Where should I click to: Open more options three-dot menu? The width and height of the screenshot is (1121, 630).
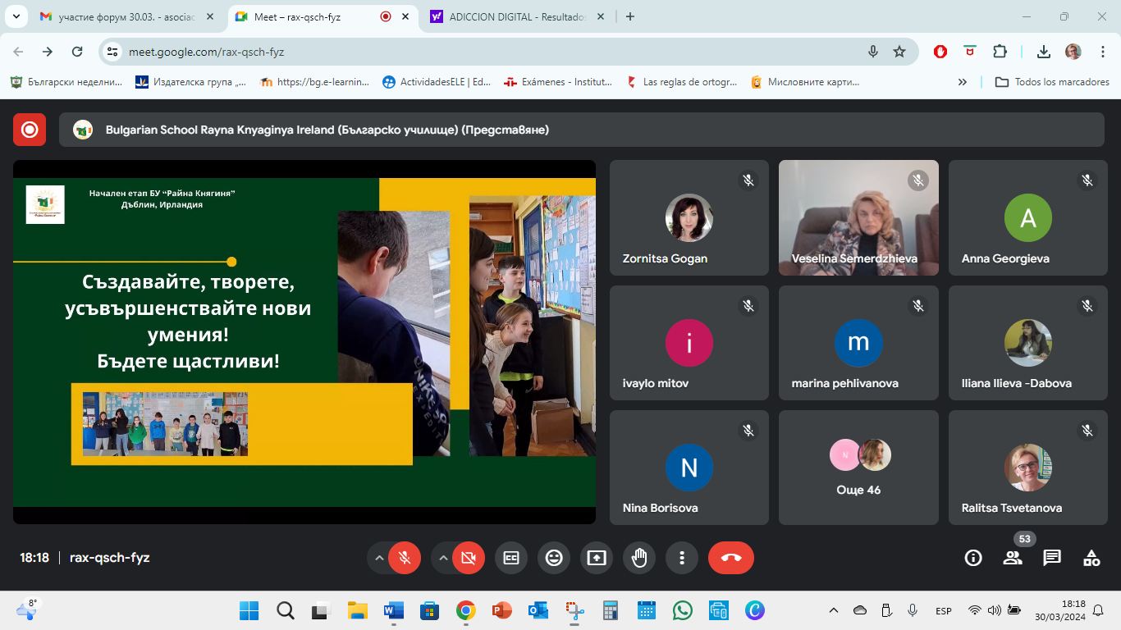[x=682, y=558]
